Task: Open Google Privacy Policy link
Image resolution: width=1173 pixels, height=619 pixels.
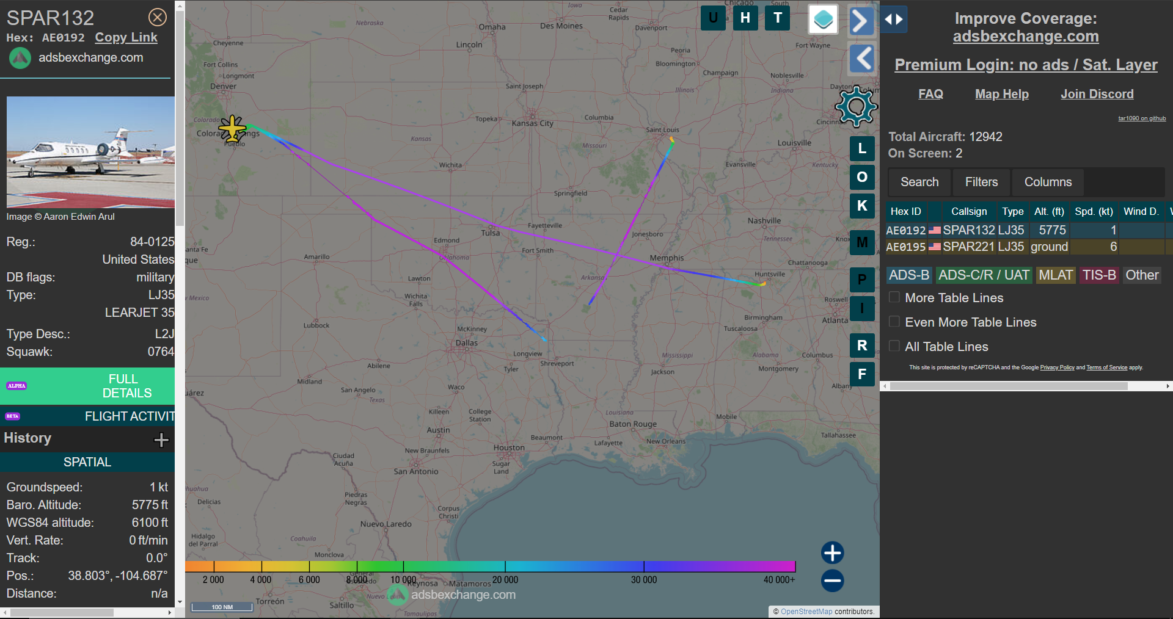Action: pyautogui.click(x=1057, y=367)
